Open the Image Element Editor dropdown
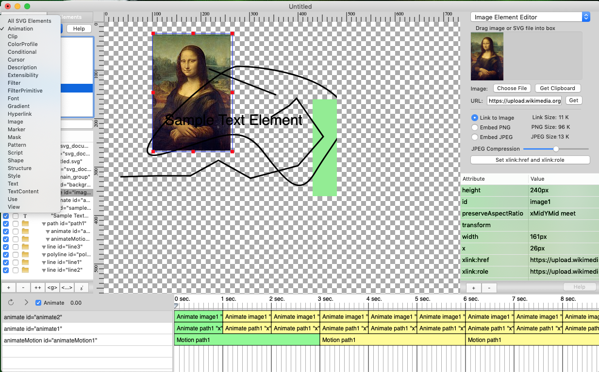The height and width of the screenshot is (372, 599). point(530,17)
